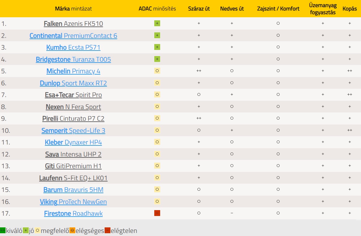Click the yellow ADAC rating badge for Giti
Screen dimensions: 361x236
coord(157,165)
